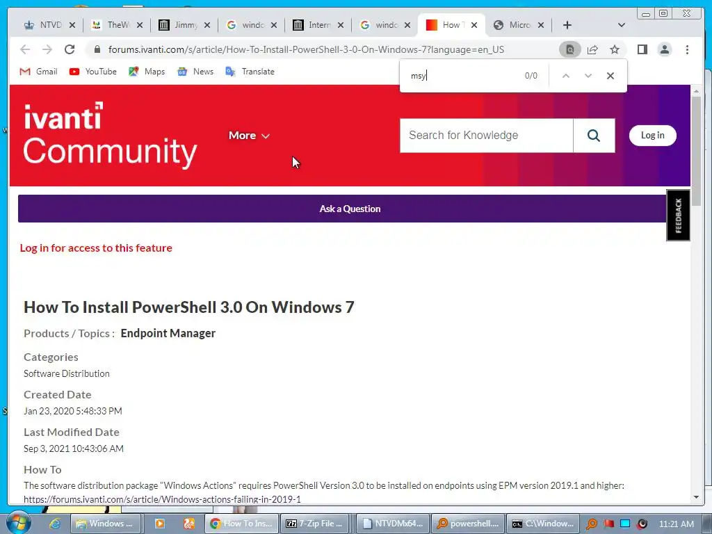Click the page vertical scrollbar thumb

pyautogui.click(x=696, y=151)
